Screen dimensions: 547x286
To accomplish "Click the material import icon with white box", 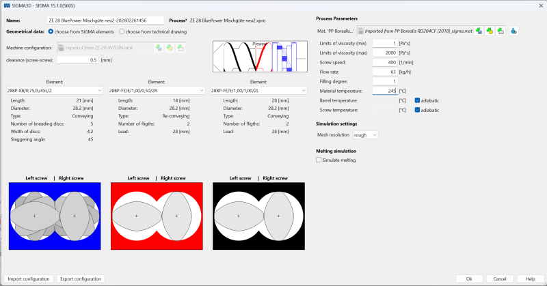I will (501, 31).
